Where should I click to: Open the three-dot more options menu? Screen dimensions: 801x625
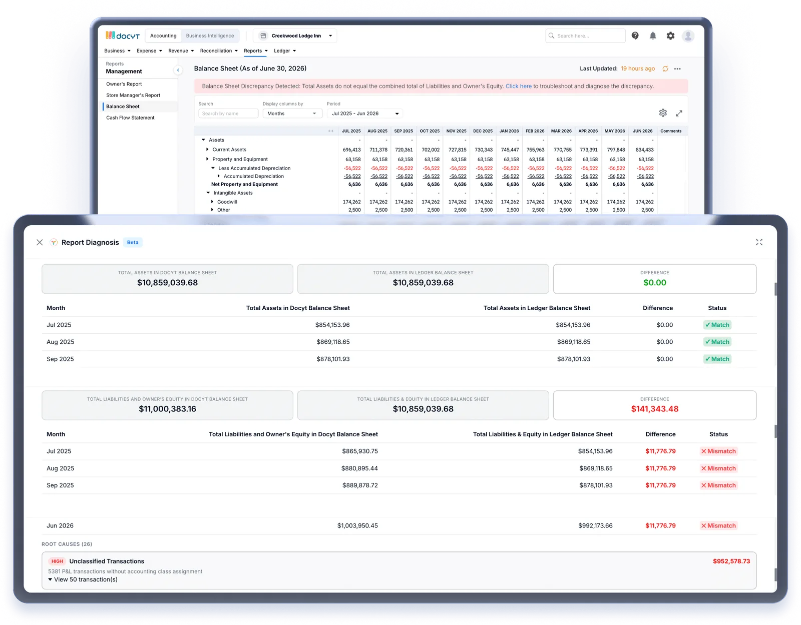tap(677, 69)
